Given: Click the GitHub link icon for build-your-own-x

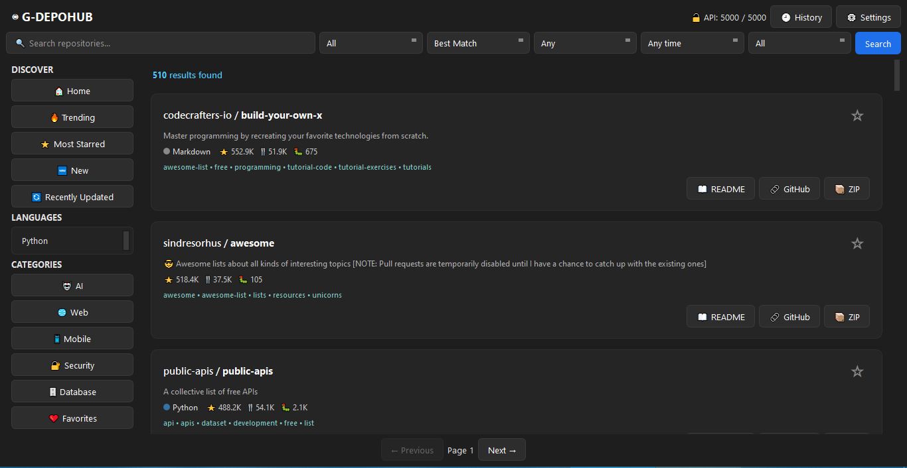Looking at the screenshot, I should (774, 190).
